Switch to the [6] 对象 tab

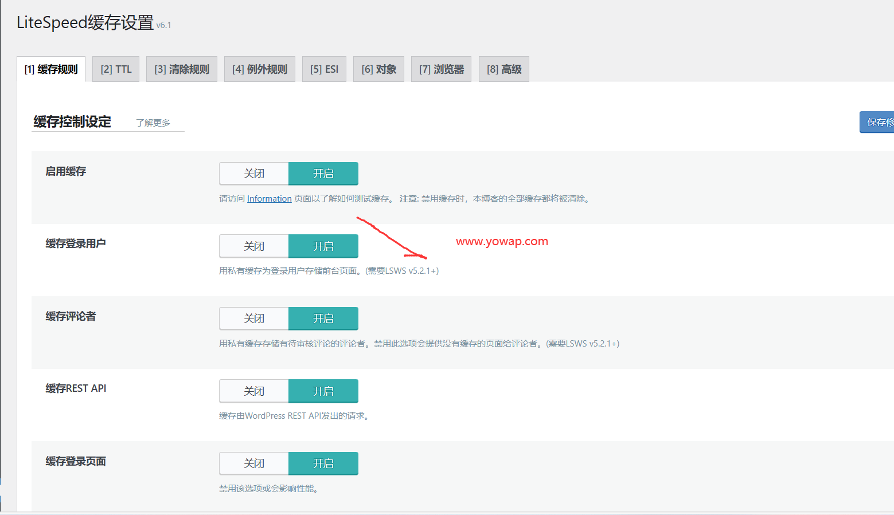tap(378, 69)
